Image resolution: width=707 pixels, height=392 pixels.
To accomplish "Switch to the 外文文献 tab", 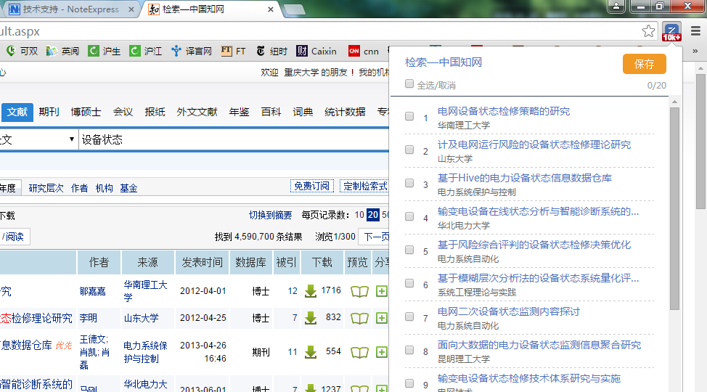I will [197, 112].
